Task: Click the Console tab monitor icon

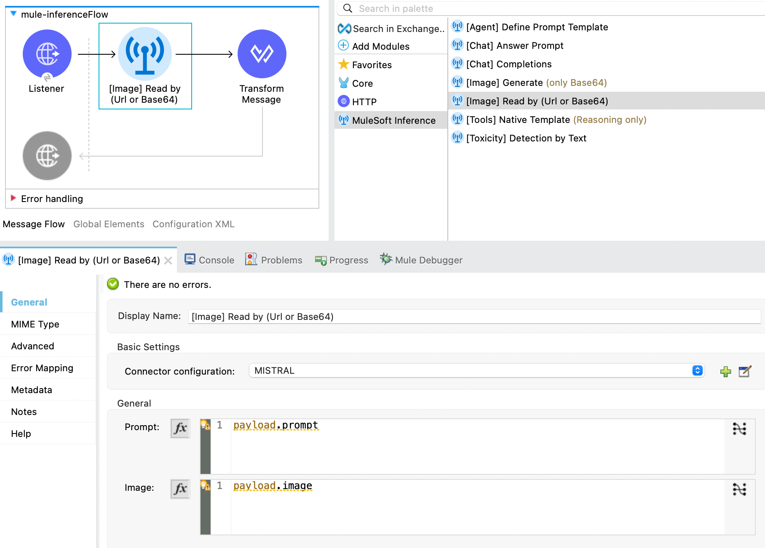Action: tap(190, 259)
